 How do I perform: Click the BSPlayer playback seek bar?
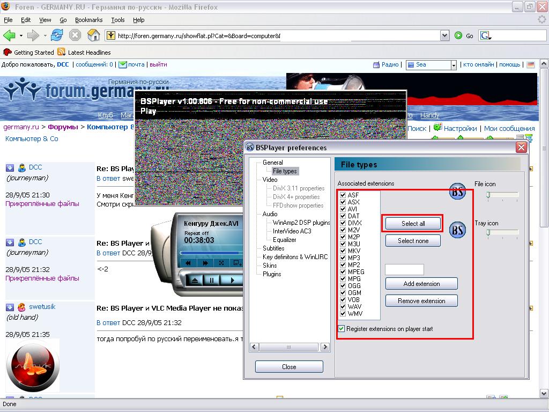tap(211, 252)
